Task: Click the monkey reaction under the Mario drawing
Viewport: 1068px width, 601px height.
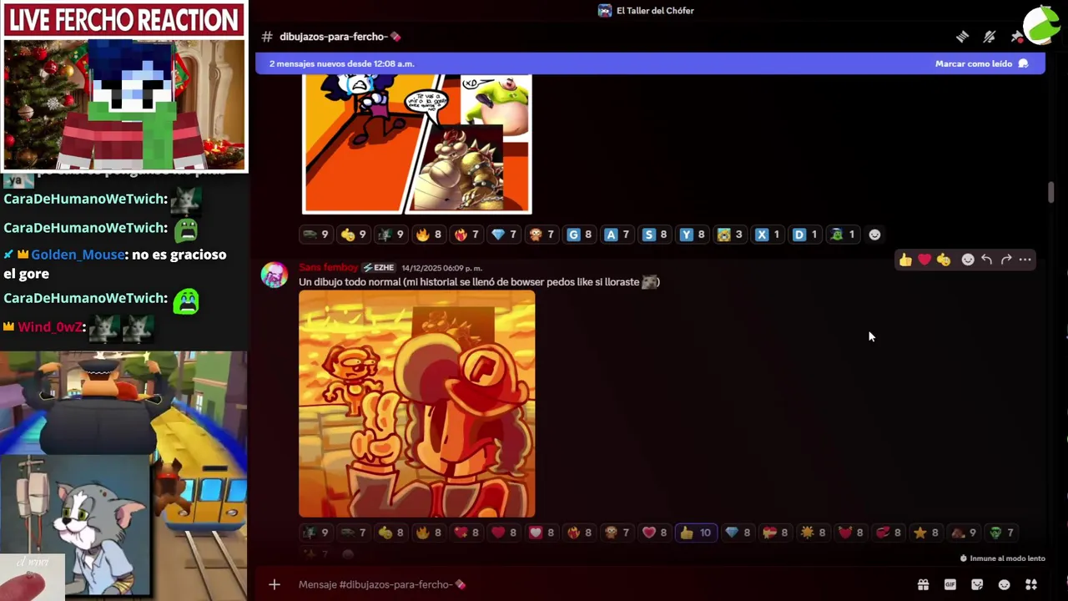Action: pyautogui.click(x=617, y=533)
